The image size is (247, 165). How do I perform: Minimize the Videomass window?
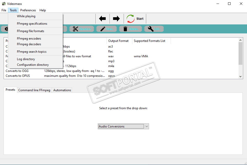(218, 4)
